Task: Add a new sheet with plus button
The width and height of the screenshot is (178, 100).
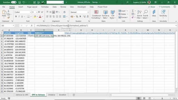Action: click(x=74, y=95)
